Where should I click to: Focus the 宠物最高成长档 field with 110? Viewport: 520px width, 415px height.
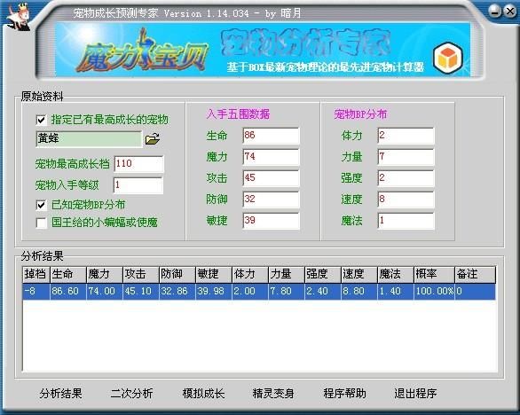[138, 164]
